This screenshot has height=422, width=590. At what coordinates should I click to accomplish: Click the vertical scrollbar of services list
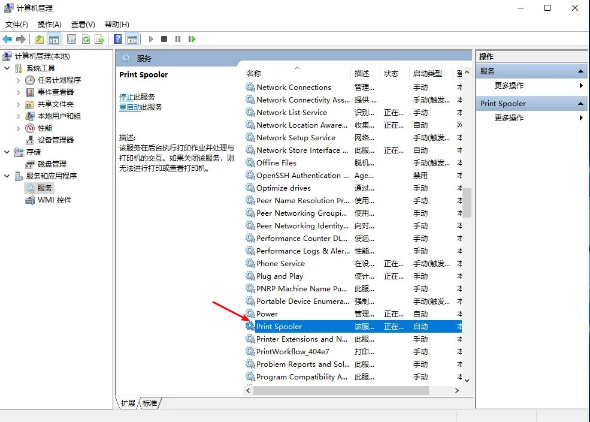click(467, 204)
